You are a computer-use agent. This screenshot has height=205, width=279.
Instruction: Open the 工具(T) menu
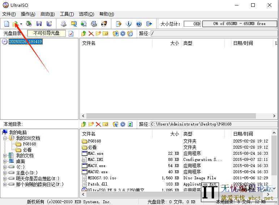66,14
